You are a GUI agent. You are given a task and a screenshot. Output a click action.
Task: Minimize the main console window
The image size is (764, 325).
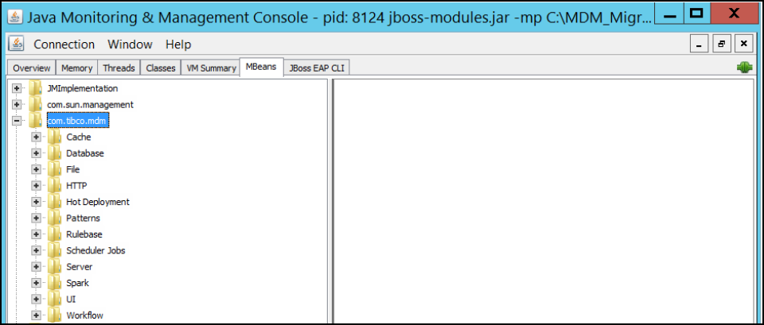coord(670,14)
